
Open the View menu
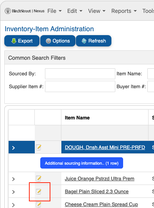[97, 11]
